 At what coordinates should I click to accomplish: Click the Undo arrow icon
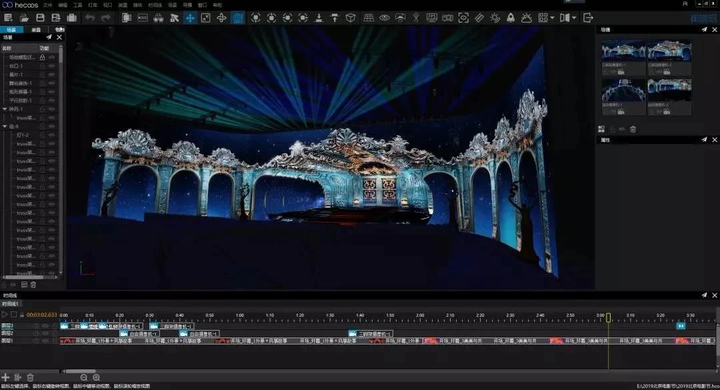[x=90, y=17]
